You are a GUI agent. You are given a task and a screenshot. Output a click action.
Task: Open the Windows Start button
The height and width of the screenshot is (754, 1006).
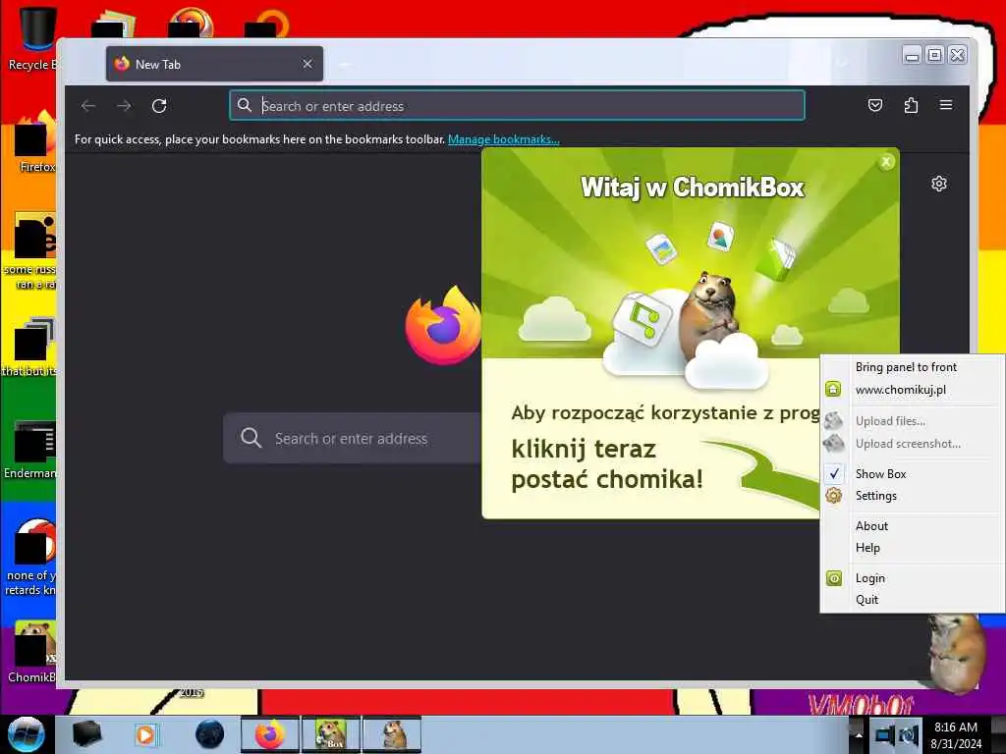pos(26,734)
